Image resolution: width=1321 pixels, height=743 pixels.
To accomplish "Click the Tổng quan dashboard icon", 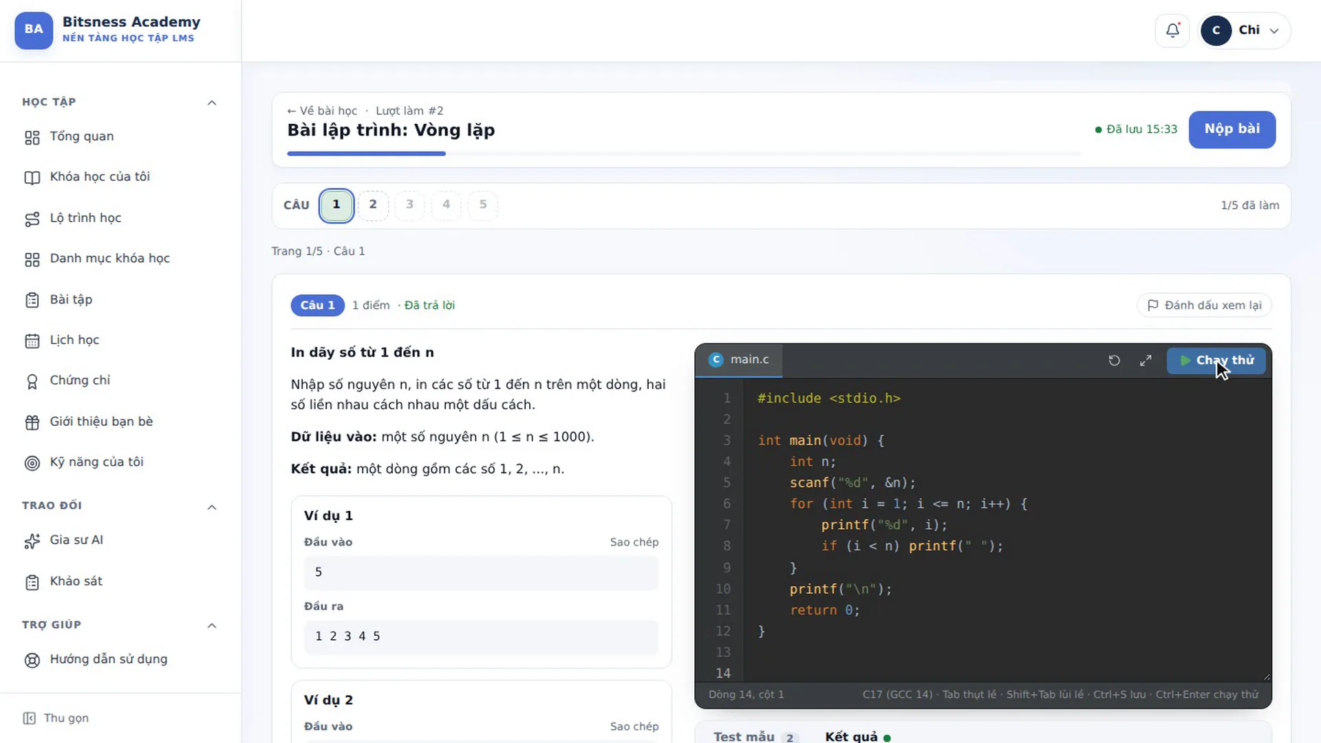I will click(x=32, y=138).
